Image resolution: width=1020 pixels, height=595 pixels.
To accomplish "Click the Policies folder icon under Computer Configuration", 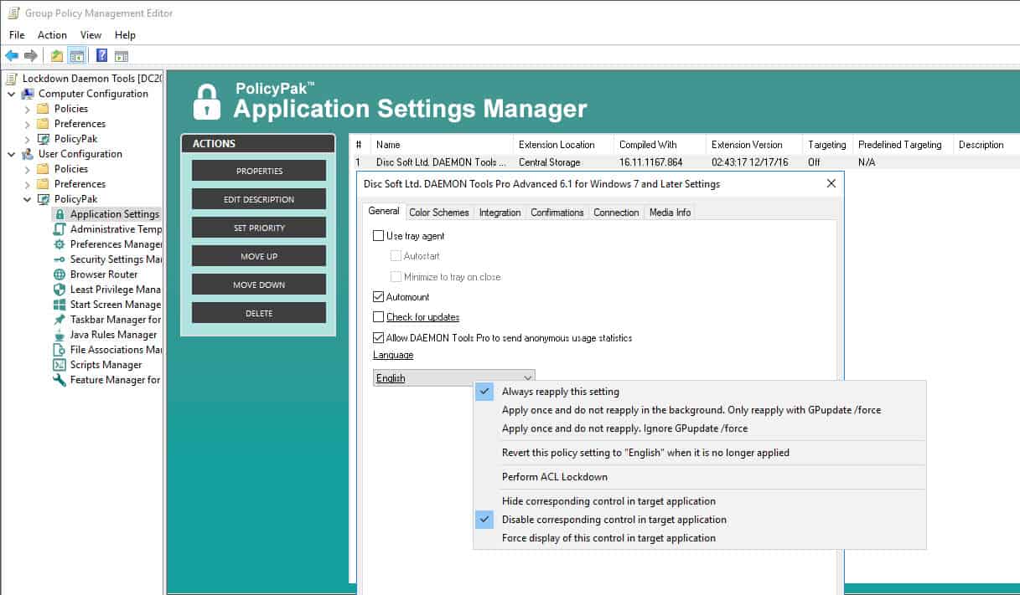I will click(x=44, y=109).
